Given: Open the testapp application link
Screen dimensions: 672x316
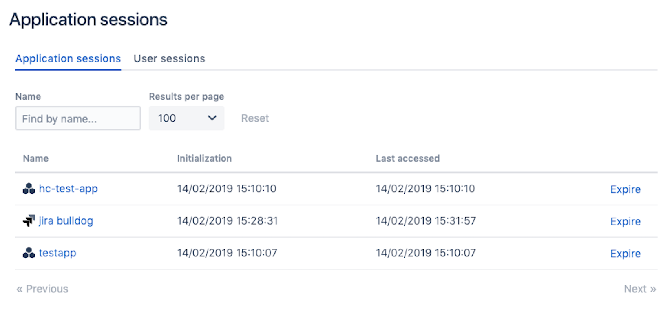Looking at the screenshot, I should (x=57, y=253).
